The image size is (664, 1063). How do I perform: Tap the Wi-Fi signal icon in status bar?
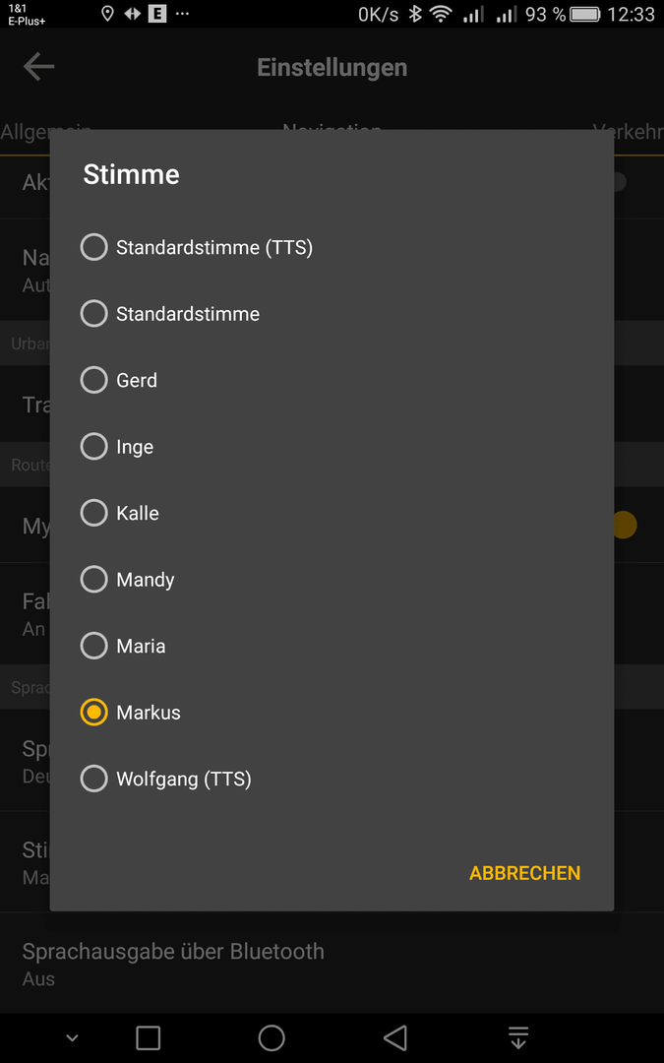click(441, 14)
